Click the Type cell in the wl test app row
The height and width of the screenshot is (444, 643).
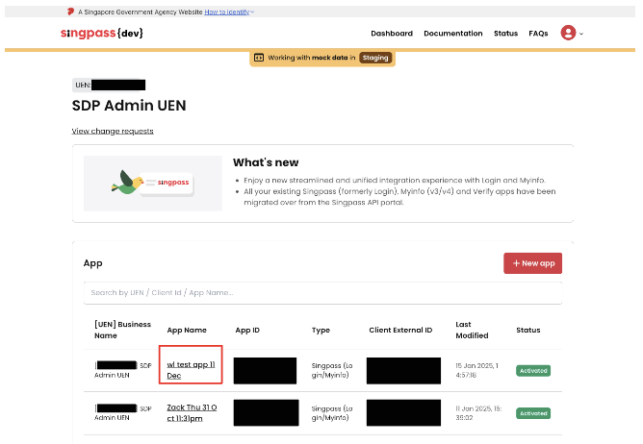[x=332, y=370]
